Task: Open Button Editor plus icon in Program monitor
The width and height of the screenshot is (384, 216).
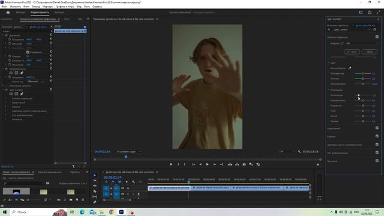Action: [318, 165]
